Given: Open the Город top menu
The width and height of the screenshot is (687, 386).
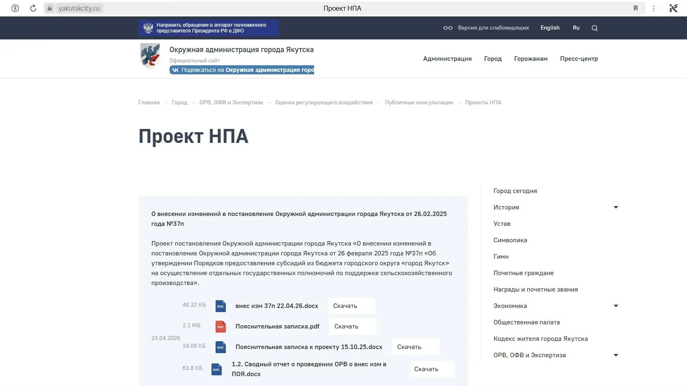Looking at the screenshot, I should pos(493,59).
